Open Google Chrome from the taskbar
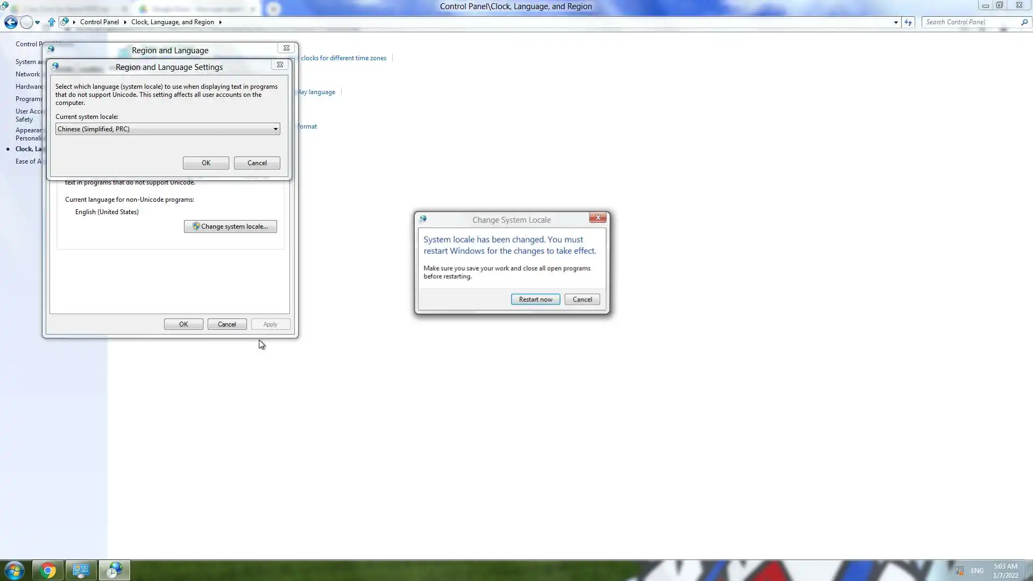Viewport: 1033px width, 581px height. pos(48,570)
